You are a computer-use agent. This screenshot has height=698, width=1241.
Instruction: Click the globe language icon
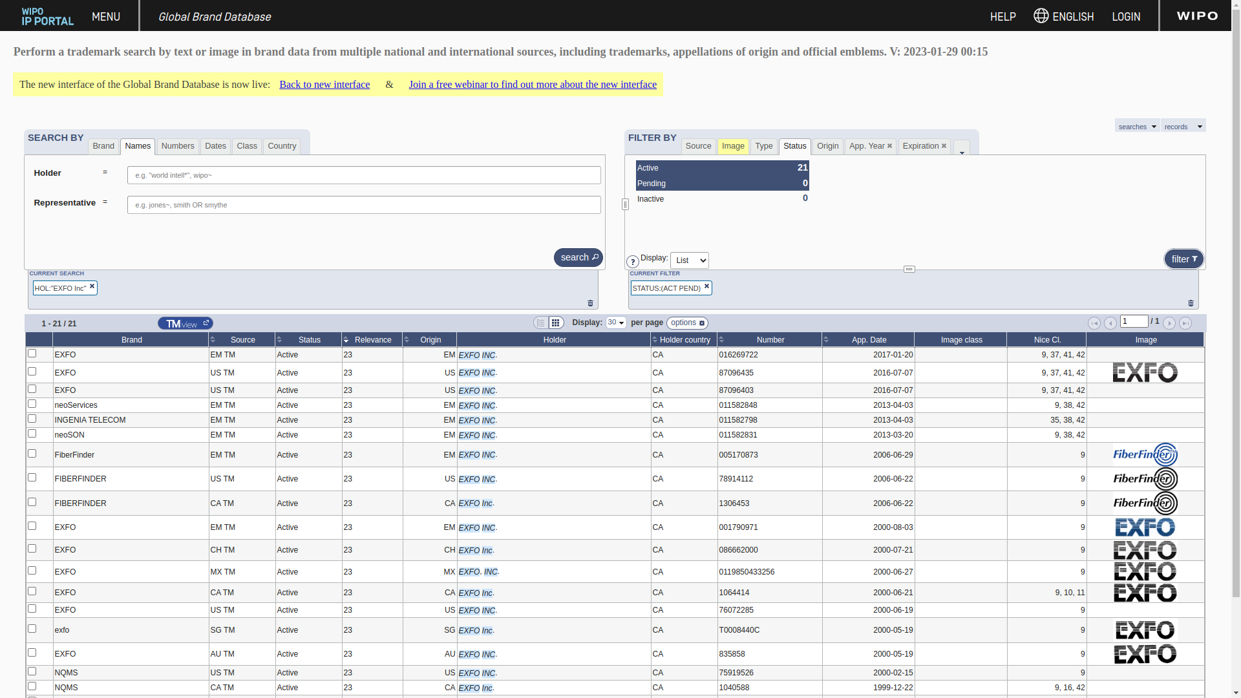tap(1041, 16)
